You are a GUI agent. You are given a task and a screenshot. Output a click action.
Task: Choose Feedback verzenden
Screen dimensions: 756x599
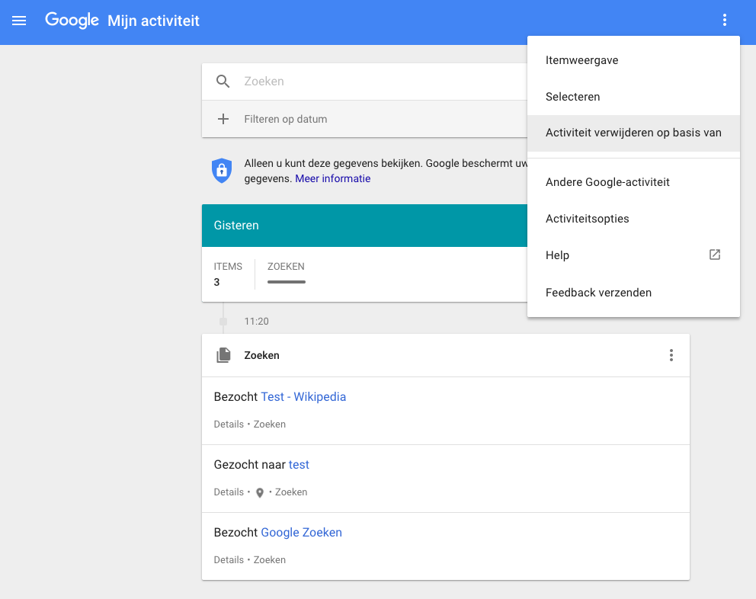tap(598, 292)
